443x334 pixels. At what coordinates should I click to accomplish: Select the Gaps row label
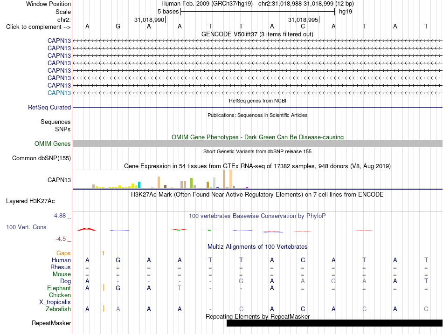(63, 253)
